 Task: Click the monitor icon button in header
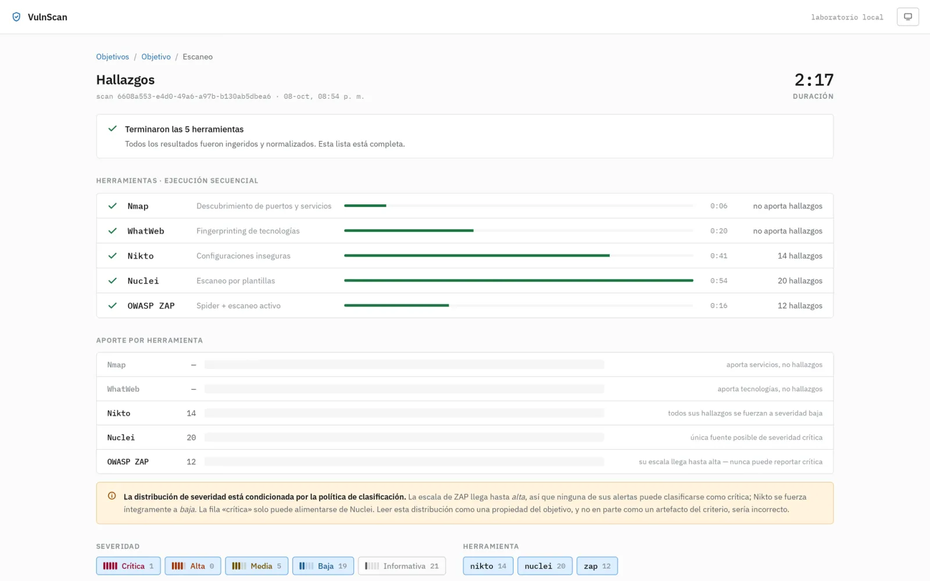click(907, 17)
